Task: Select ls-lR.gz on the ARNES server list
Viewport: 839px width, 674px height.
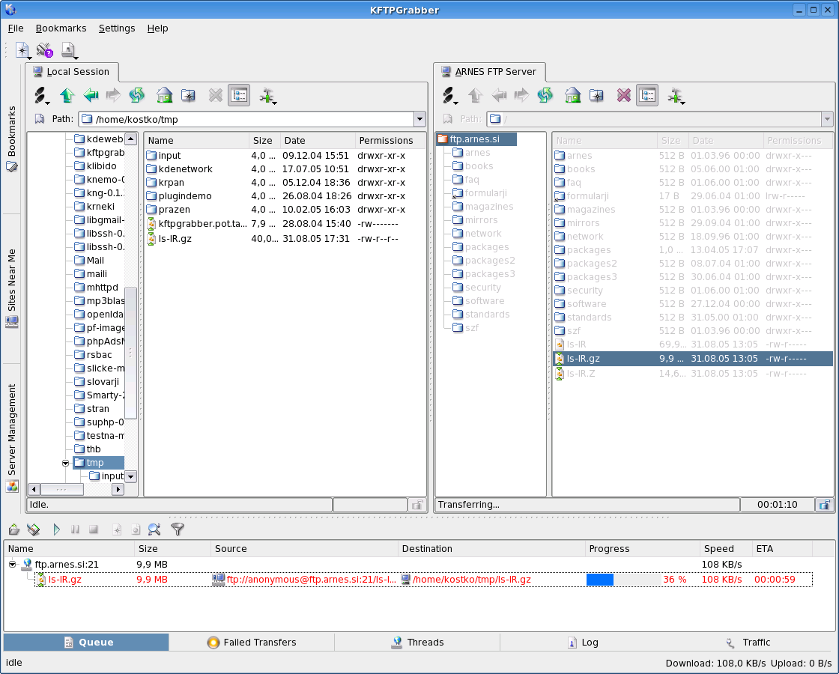Action: click(693, 359)
